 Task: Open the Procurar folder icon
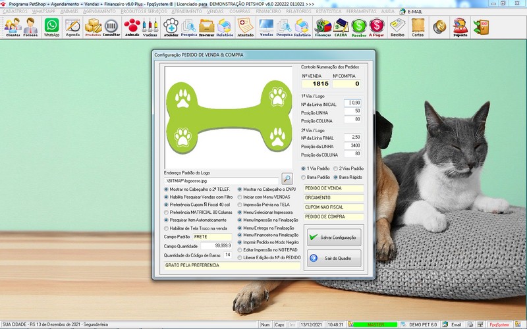tap(206, 27)
